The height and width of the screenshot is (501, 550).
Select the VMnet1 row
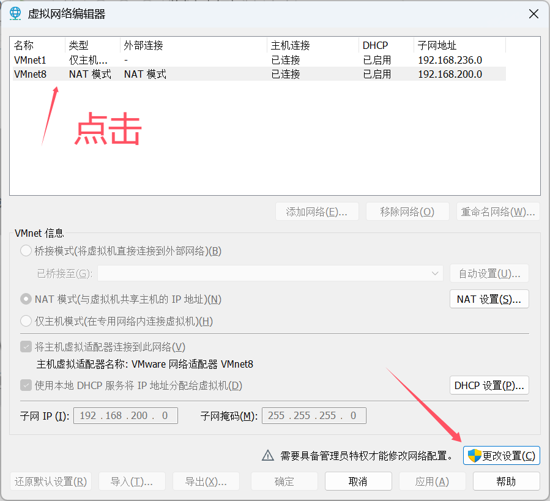[x=259, y=60]
